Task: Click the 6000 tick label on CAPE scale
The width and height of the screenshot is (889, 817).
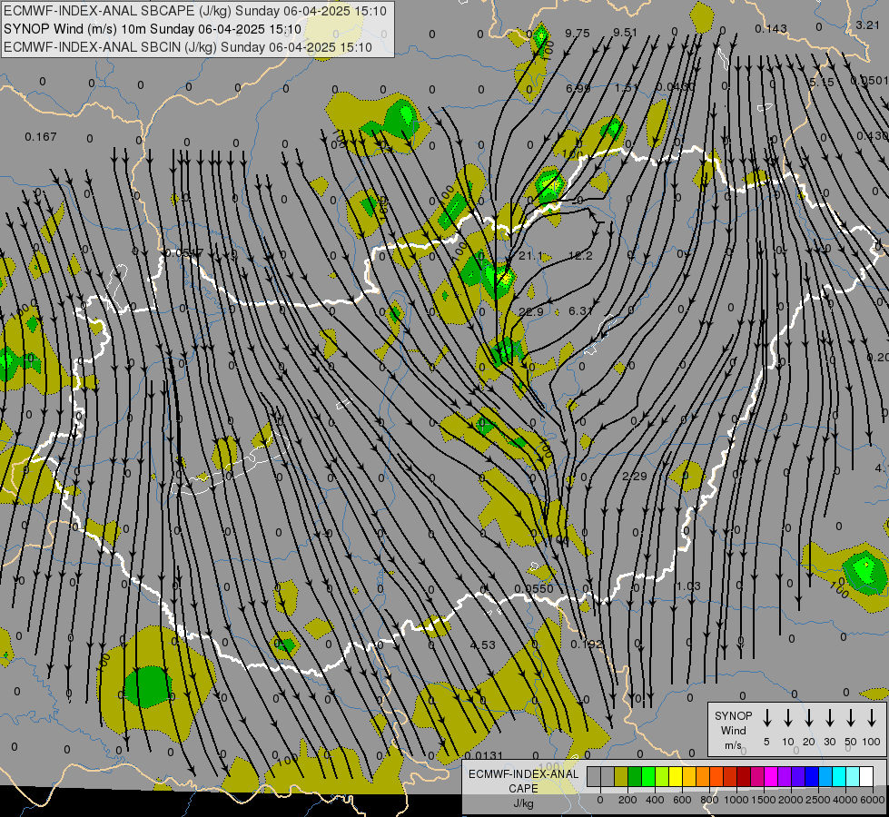Action: [x=873, y=800]
